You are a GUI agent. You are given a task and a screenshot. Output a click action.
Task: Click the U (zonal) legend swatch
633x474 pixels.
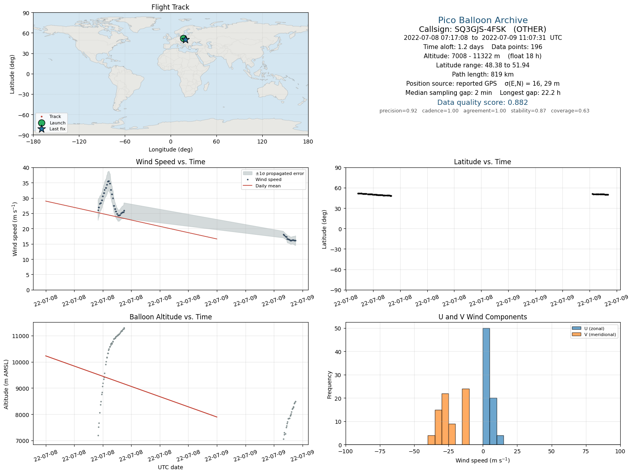(x=576, y=328)
